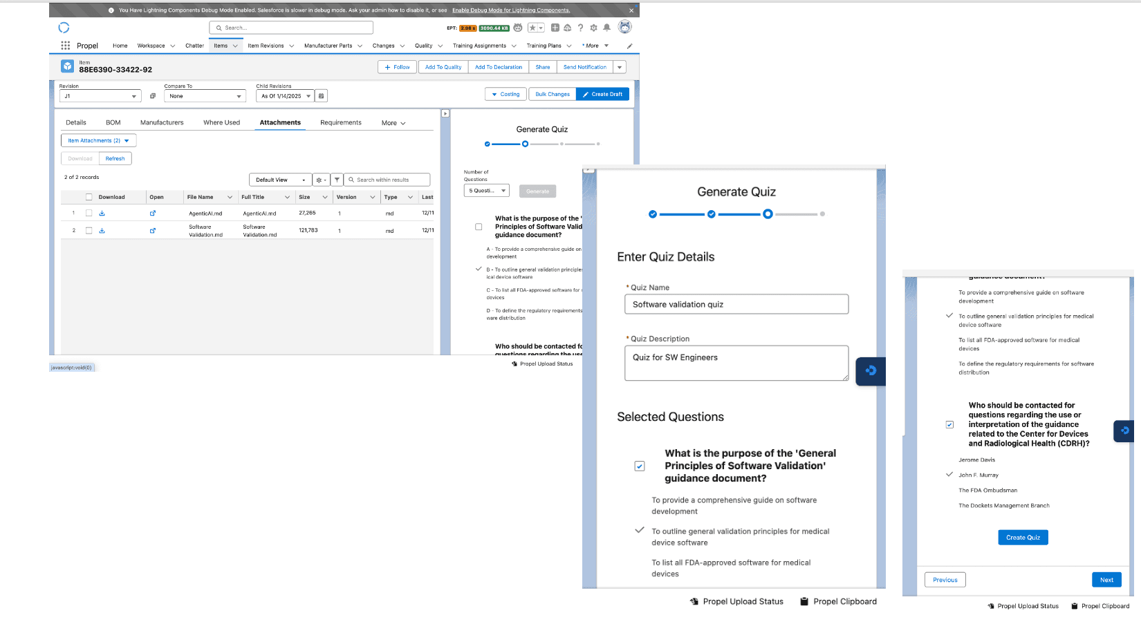Open the notifications bell
The image size is (1141, 624).
click(x=606, y=28)
